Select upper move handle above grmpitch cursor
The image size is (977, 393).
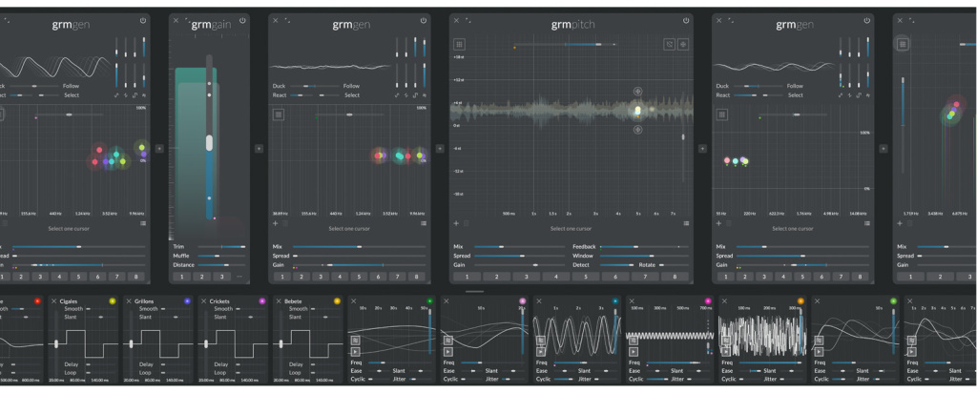point(637,91)
